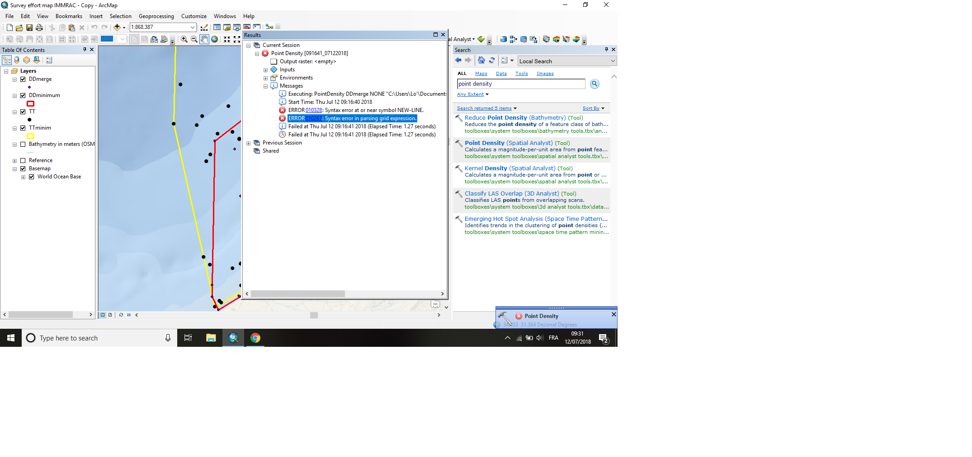Open a map document with folder icon
The height and width of the screenshot is (457, 972).
[x=19, y=28]
